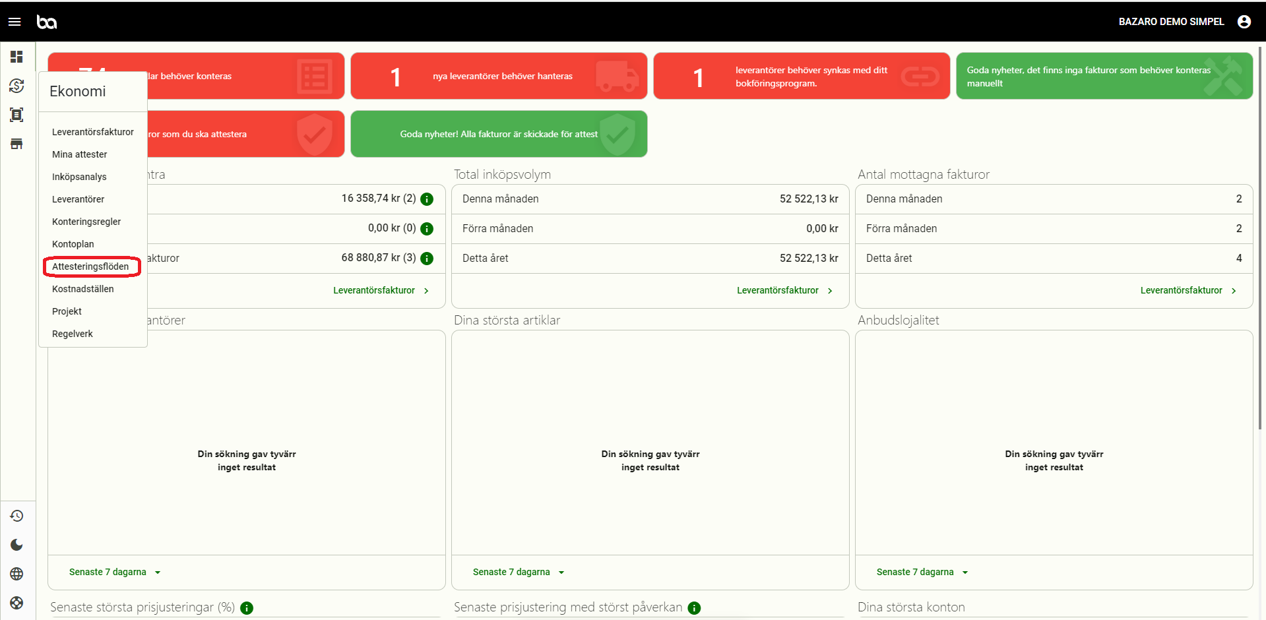Open the store sidebar icon
The height and width of the screenshot is (620, 1266).
[16, 144]
